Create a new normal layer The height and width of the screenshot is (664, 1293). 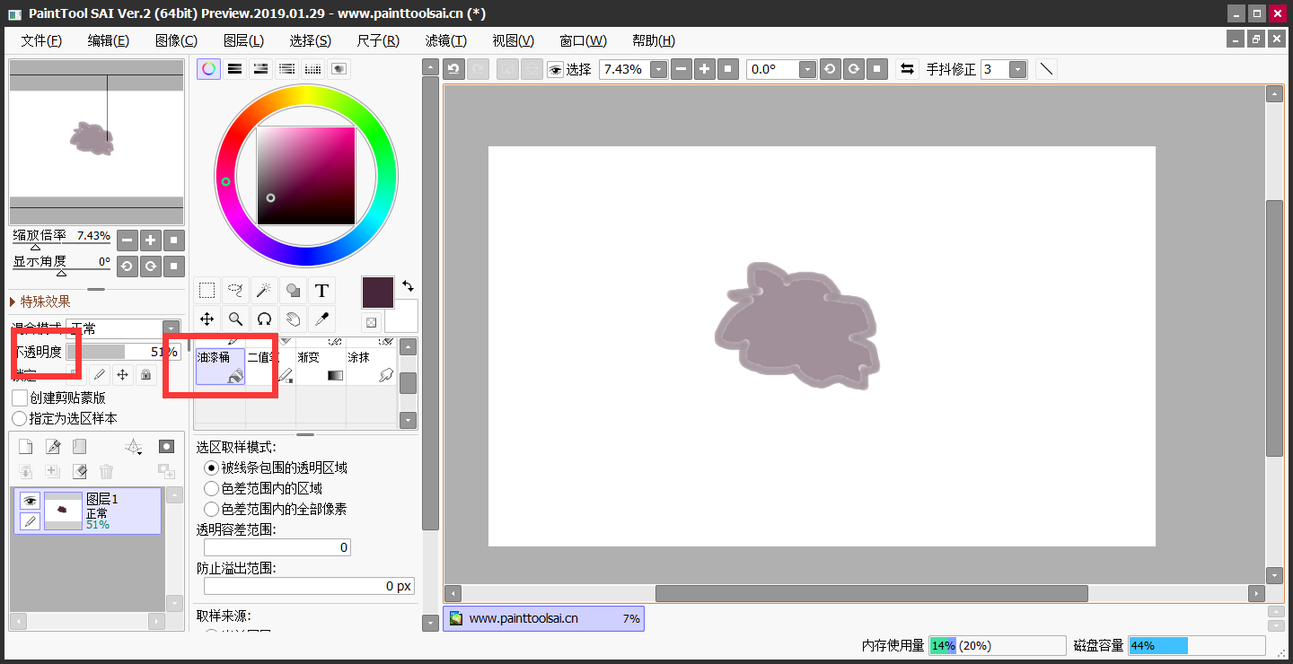[26, 446]
